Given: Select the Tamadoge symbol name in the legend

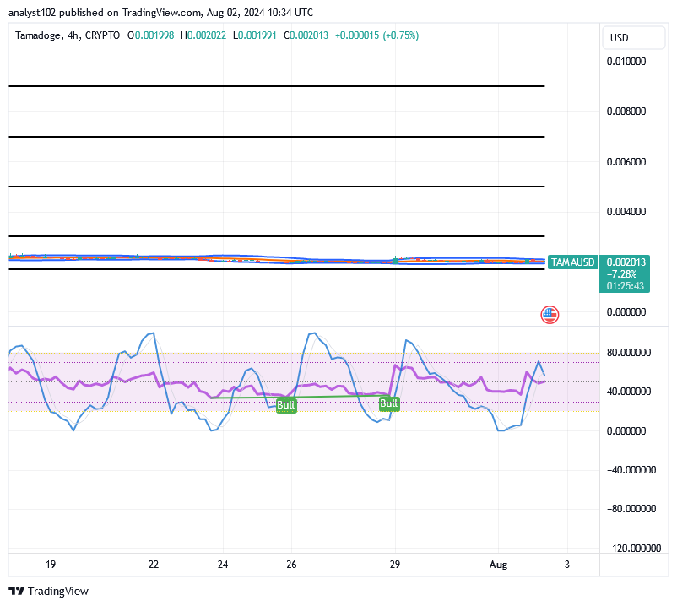Looking at the screenshot, I should tap(41, 36).
